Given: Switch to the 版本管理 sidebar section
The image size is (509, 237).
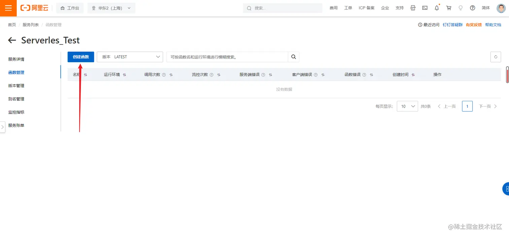Looking at the screenshot, I should (16, 85).
